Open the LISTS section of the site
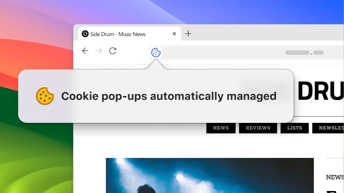The height and width of the screenshot is (193, 344). 295,128
